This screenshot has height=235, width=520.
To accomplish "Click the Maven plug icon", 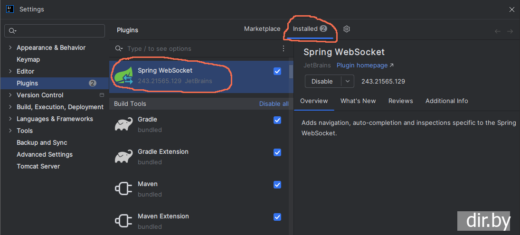I will pos(124,189).
